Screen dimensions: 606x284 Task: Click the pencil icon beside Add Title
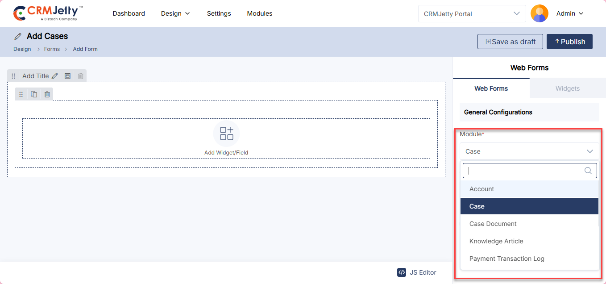coord(55,76)
